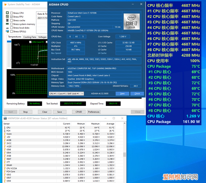Click the Memory Clock value 1462.7 MHz
This screenshot has width=206, height=183.
pos(74,86)
